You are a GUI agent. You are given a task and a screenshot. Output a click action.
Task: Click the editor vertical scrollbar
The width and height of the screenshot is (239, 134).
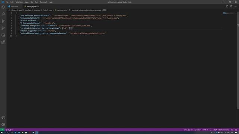tap(238, 60)
